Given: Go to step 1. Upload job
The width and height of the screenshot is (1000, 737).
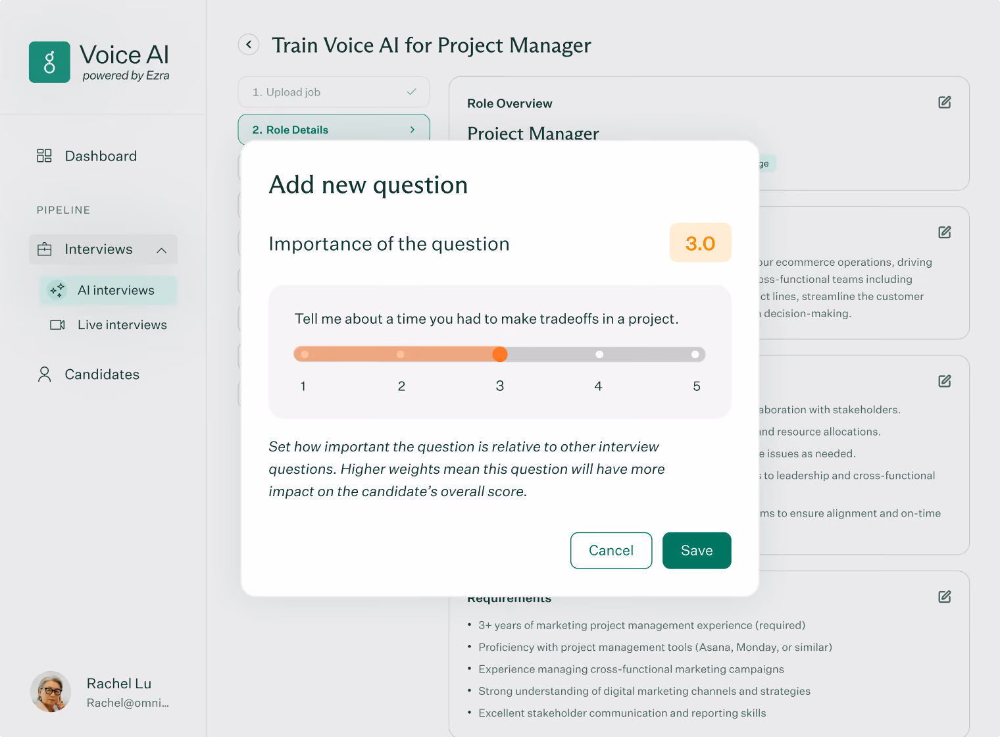Looking at the screenshot, I should click(334, 92).
